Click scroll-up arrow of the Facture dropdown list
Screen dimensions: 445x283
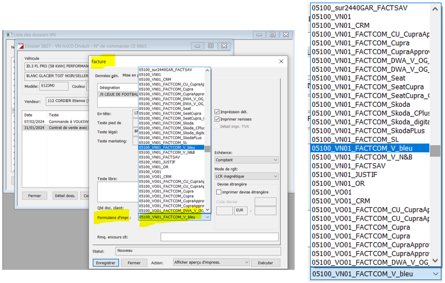click(x=207, y=70)
